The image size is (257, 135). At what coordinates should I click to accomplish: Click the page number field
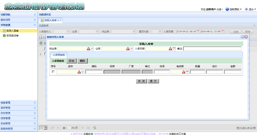pyautogui.click(x=68, y=128)
